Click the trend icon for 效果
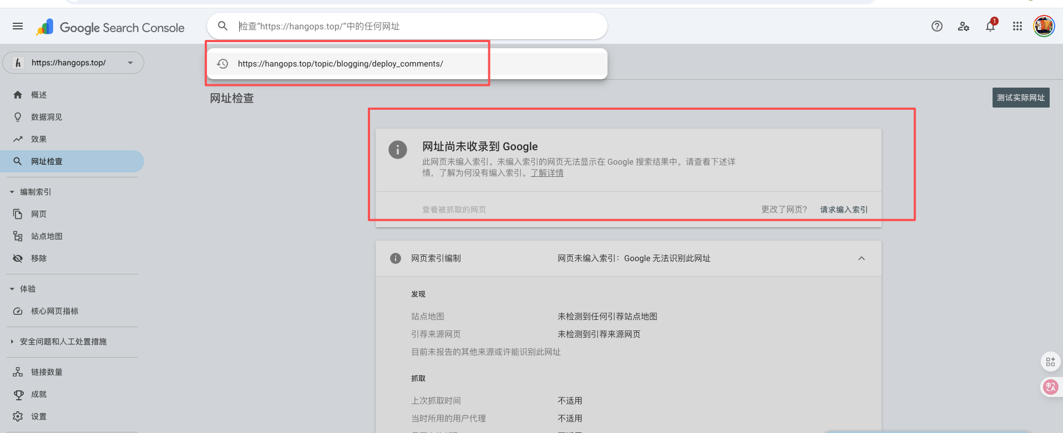The image size is (1063, 433). [x=18, y=139]
